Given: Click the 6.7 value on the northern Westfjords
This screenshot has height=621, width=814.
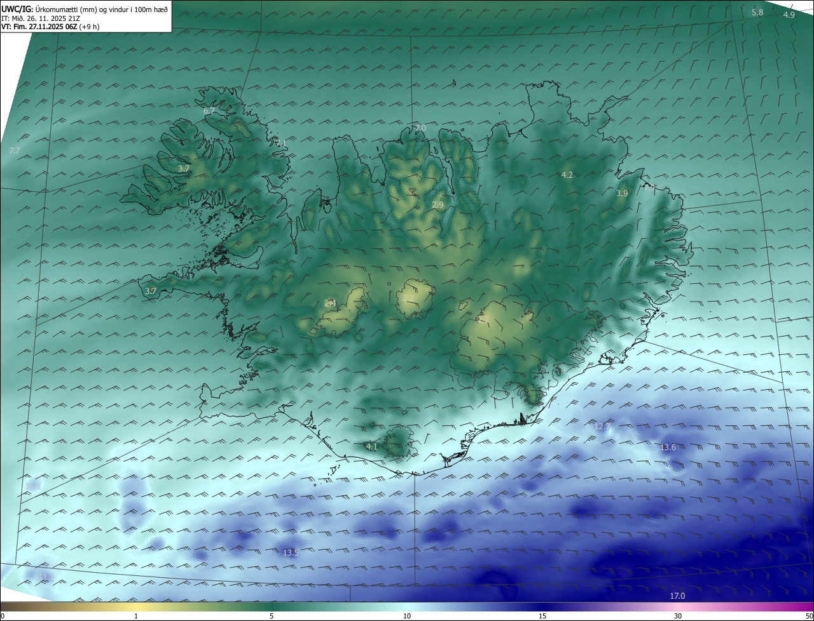Looking at the screenshot, I should click(x=209, y=111).
